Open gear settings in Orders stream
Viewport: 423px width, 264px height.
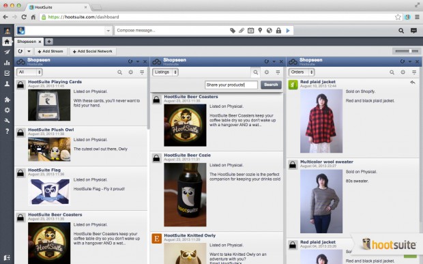403,72
